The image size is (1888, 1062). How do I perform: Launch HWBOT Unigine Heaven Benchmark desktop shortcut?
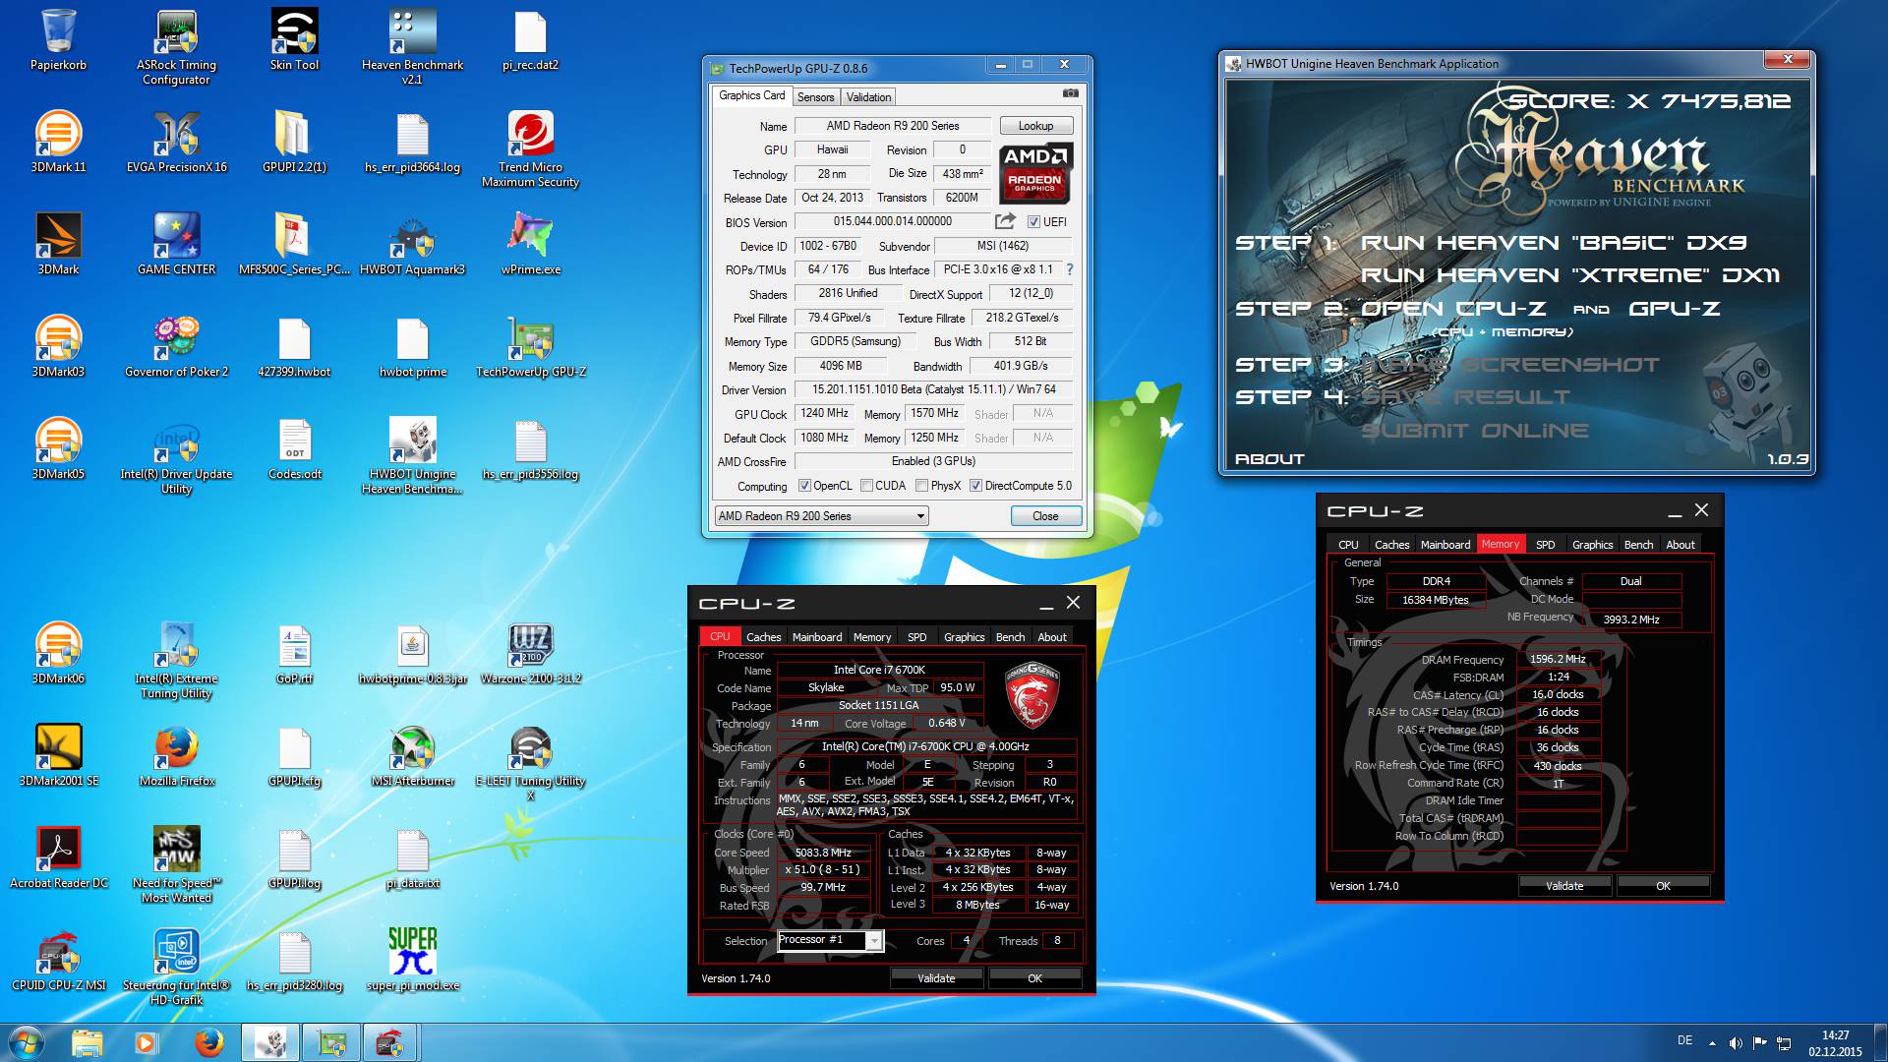412,456
